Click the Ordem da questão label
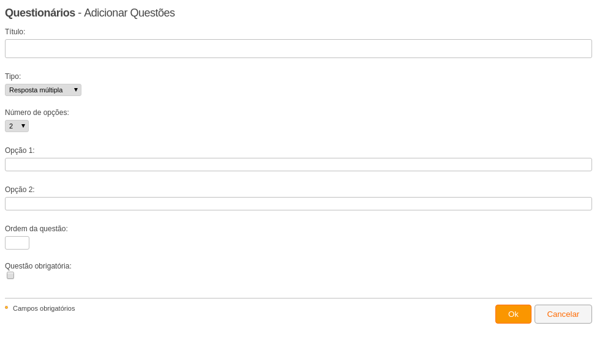597x345 pixels. [36, 229]
